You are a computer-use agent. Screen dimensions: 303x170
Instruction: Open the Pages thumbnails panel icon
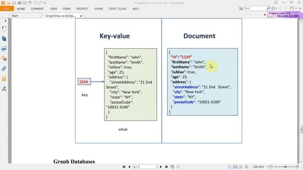click(4, 39)
